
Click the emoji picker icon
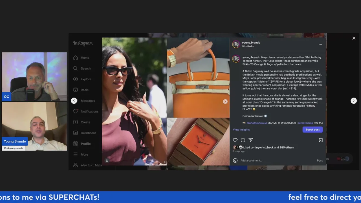(235, 160)
